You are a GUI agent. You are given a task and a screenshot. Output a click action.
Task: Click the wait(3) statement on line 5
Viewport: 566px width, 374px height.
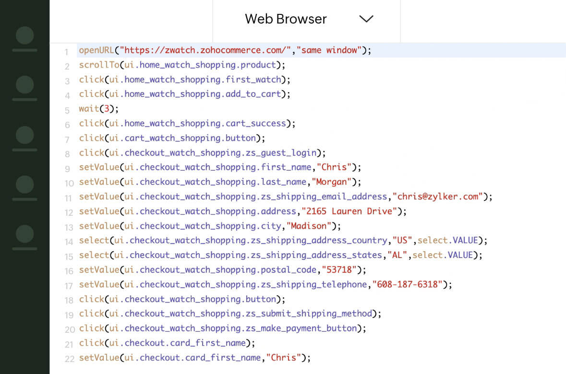[98, 108]
